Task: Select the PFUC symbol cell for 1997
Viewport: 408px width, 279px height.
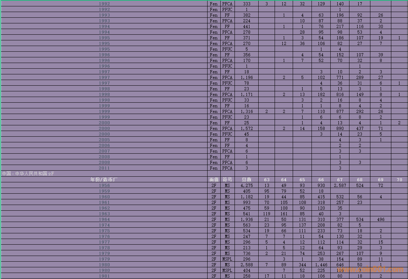Action: [227, 83]
